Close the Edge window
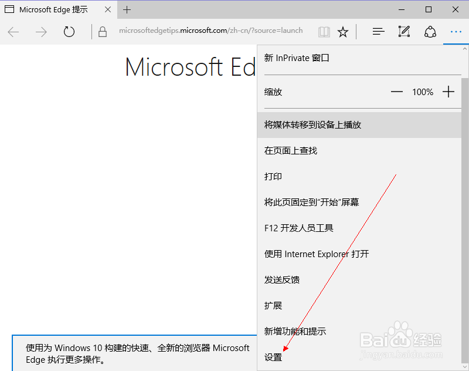The height and width of the screenshot is (371, 469). pyautogui.click(x=456, y=9)
